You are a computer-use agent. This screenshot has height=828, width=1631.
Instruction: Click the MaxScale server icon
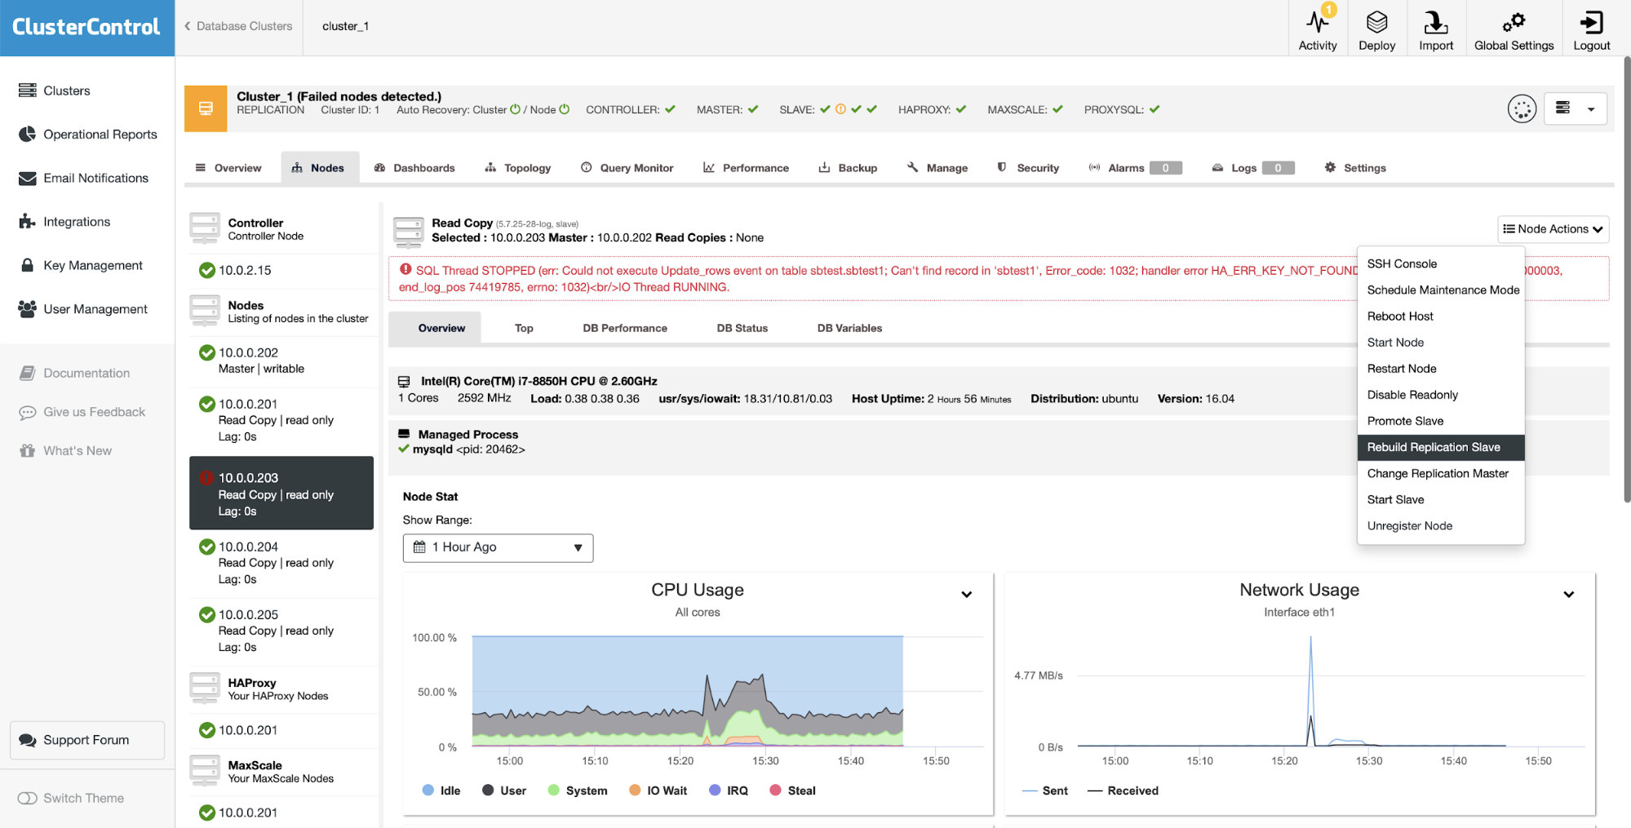click(x=204, y=771)
